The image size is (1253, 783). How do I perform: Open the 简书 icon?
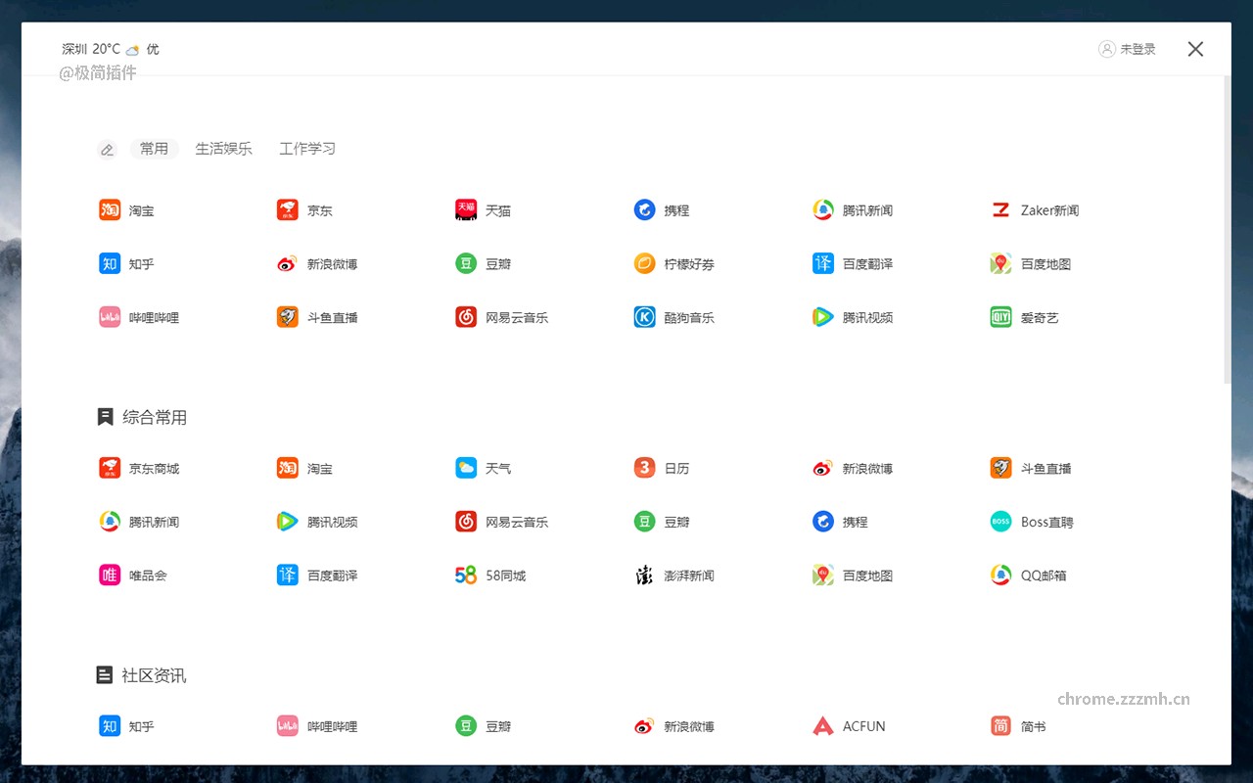1000,726
